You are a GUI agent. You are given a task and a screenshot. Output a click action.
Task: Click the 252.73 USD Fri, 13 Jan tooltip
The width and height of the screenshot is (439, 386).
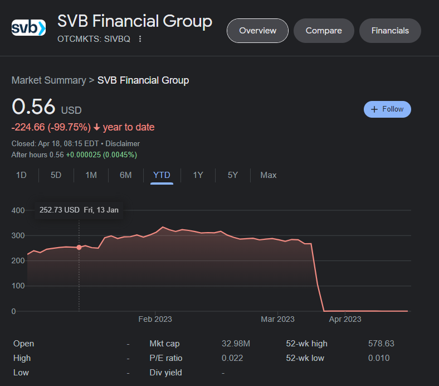(79, 210)
